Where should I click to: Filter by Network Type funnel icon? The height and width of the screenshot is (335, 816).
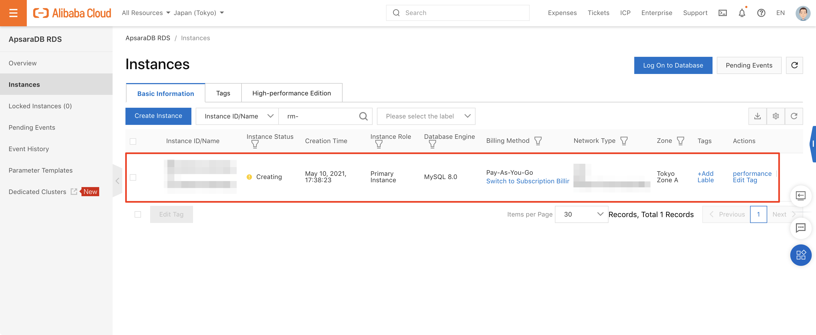click(x=624, y=141)
